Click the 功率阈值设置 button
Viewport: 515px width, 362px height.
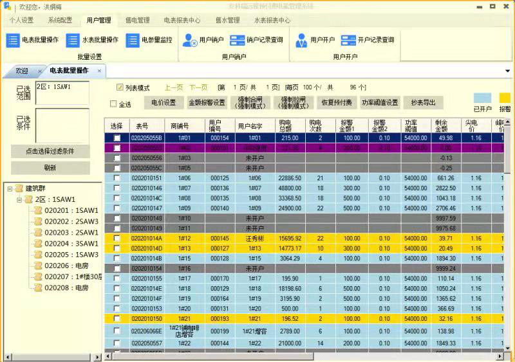380,103
